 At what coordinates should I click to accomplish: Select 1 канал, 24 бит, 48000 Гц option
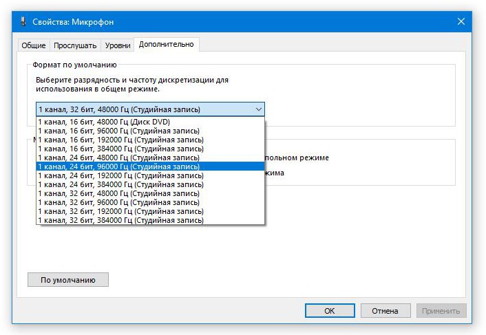click(118, 158)
